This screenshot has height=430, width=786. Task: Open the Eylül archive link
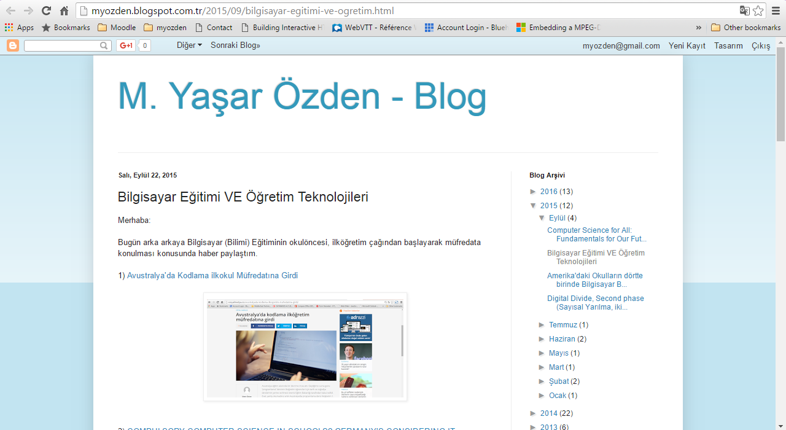click(x=558, y=218)
